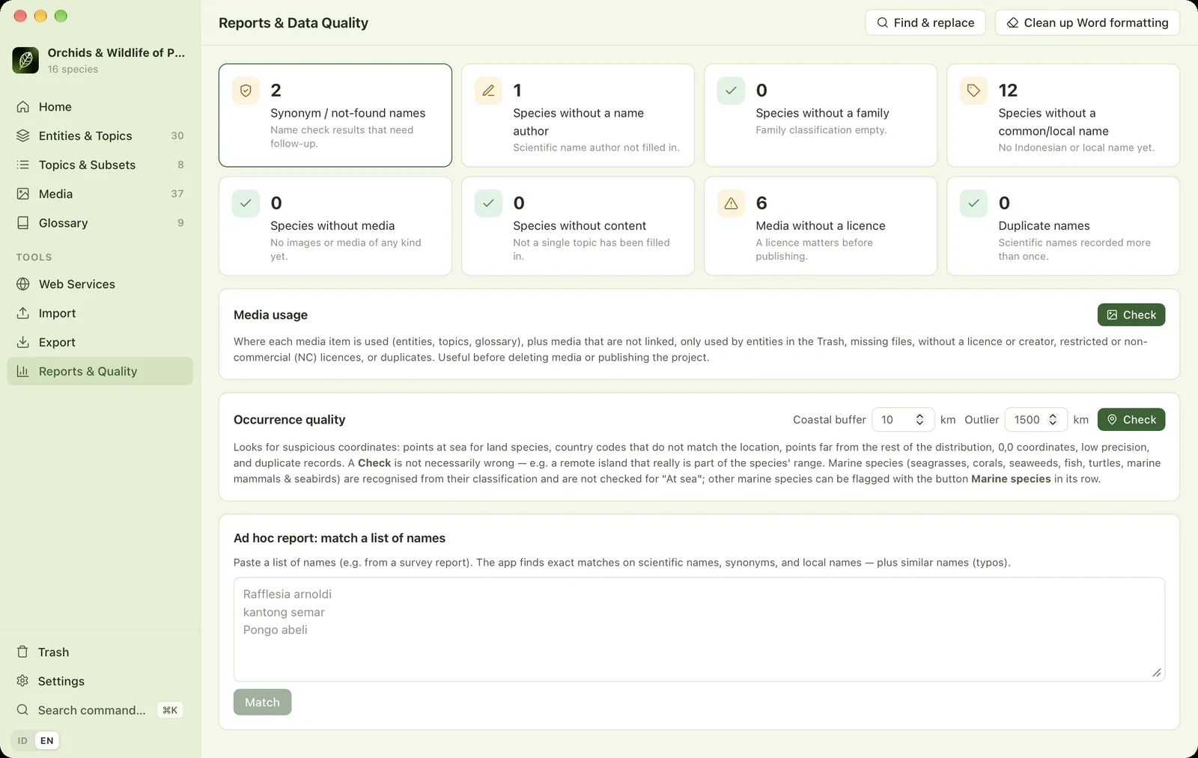Open the Export tool
Viewport: 1198px width, 758px height.
(x=100, y=343)
